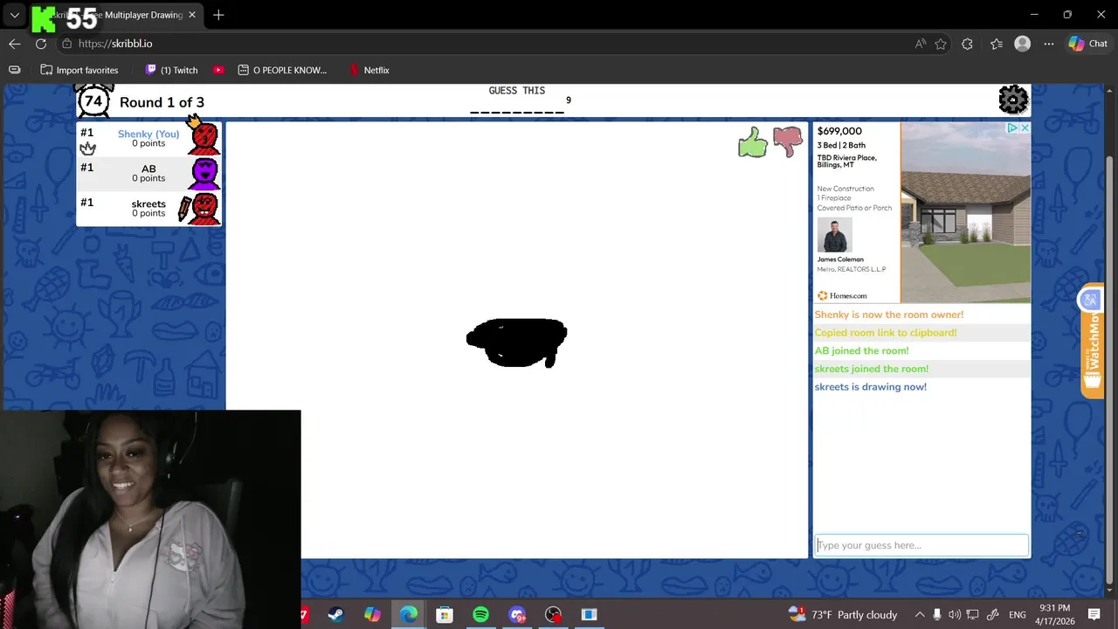The width and height of the screenshot is (1118, 629).
Task: Show hidden system tray icons
Action: 920,615
